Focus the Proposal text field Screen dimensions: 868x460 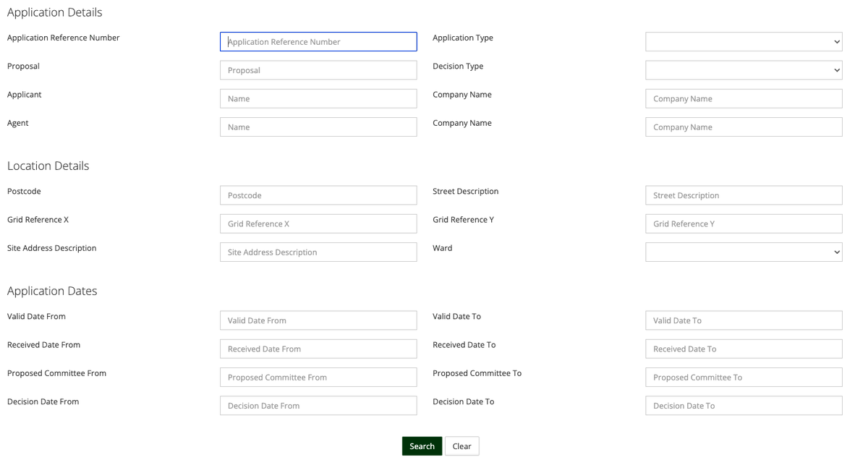[318, 70]
